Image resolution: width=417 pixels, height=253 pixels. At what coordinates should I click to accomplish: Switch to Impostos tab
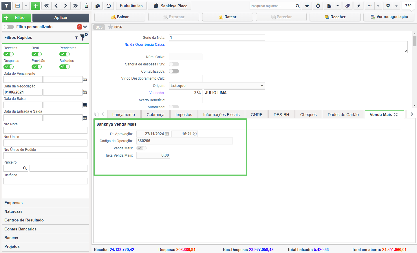tap(184, 115)
